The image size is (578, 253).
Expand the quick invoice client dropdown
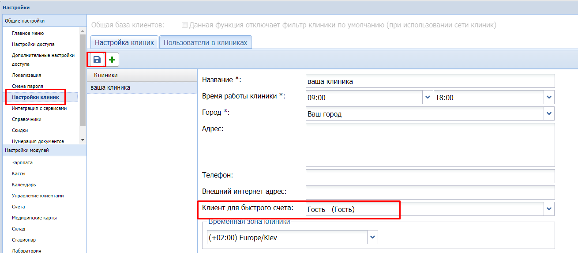[x=549, y=209]
